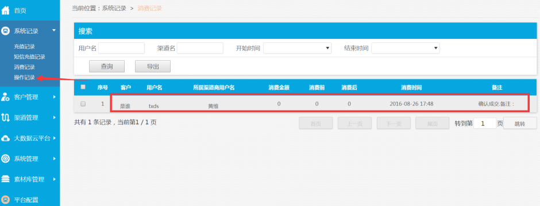Screen dimensions: 540x206
Task: Click 系统记录 in the breadcrumb
Action: [114, 8]
